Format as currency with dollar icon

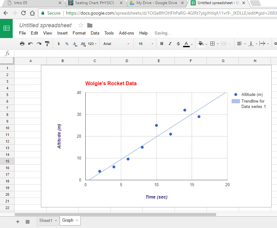(x=59, y=44)
